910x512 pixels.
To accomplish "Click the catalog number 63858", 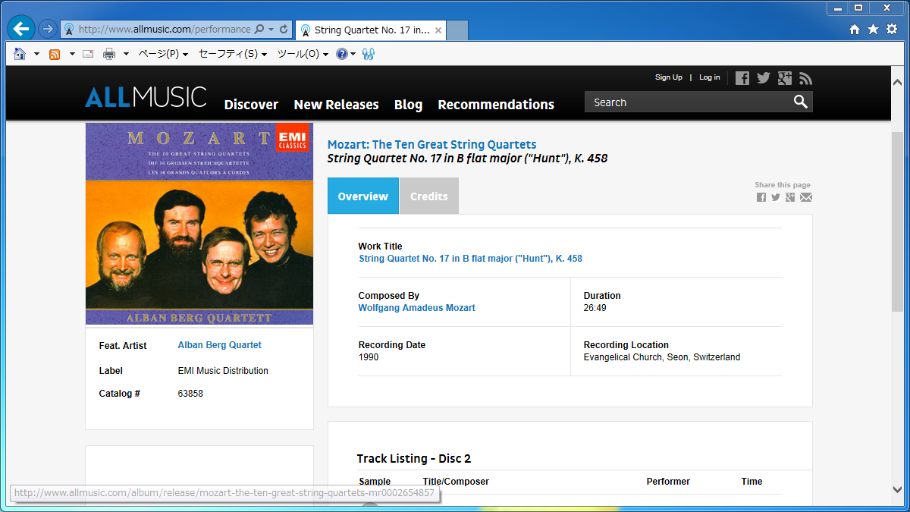I will [190, 394].
